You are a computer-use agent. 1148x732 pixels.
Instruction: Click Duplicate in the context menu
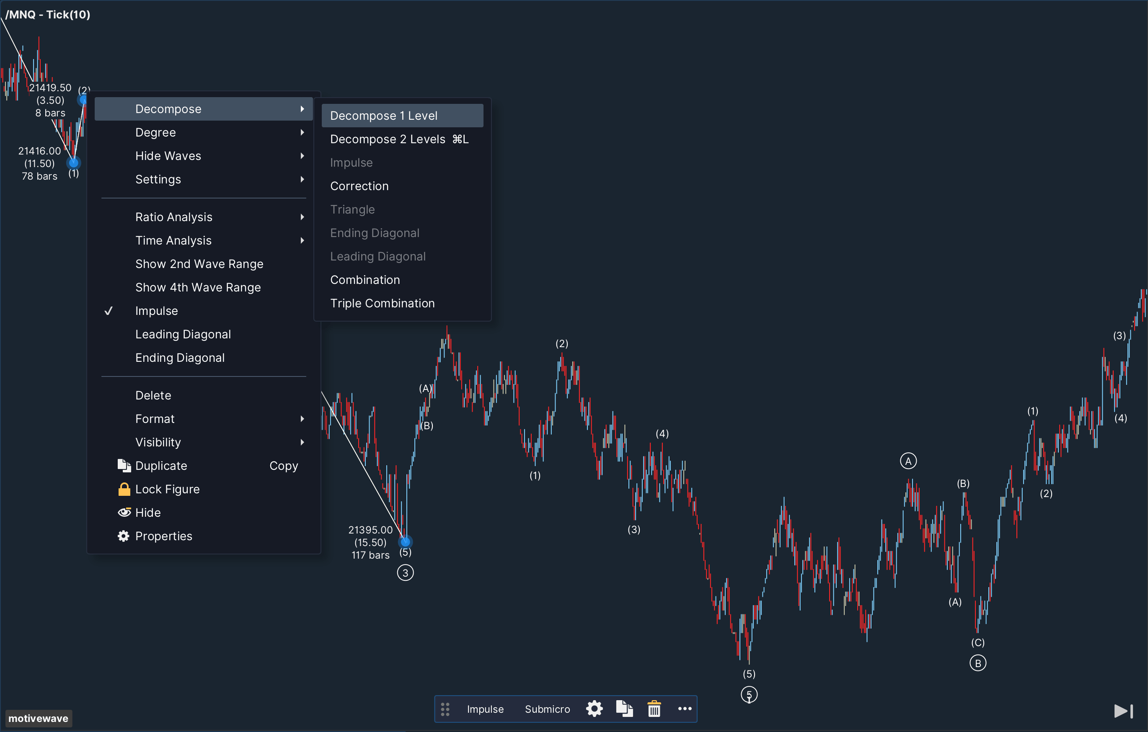point(160,466)
